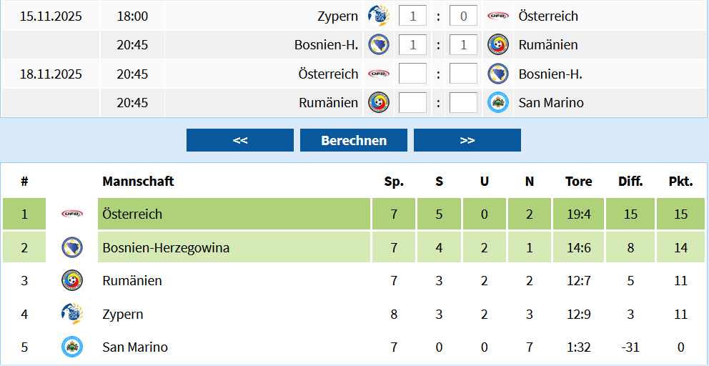The image size is (709, 366).
Task: Click the Zypern crest in the fixtures list
Action: coord(378,15)
